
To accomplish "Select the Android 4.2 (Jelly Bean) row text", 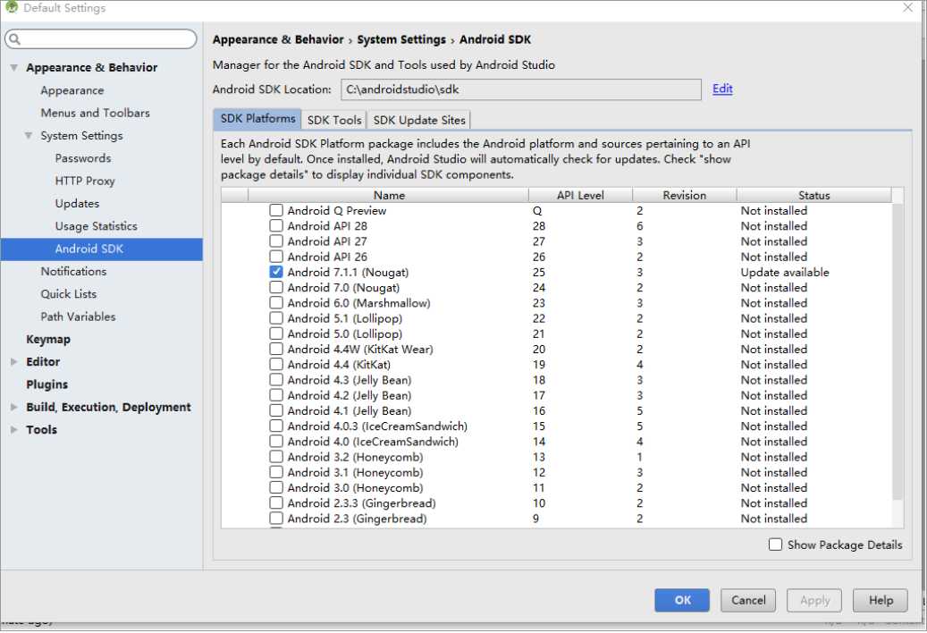I will click(x=350, y=395).
